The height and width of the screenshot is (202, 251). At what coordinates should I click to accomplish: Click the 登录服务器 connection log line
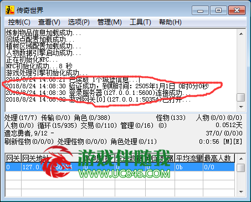point(98,93)
